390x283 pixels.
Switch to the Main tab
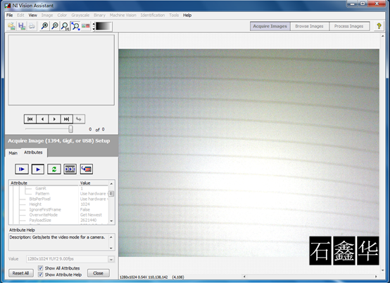13,153
